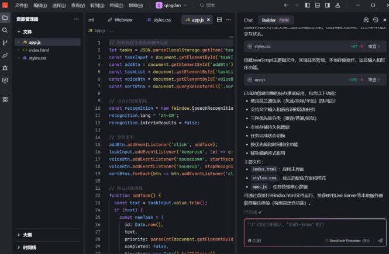Close the app.js editor tab

click(208, 20)
